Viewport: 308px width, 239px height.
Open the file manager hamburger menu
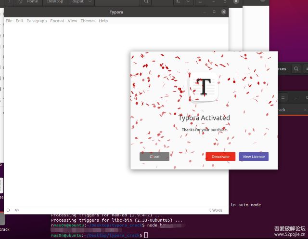tap(200, 1)
